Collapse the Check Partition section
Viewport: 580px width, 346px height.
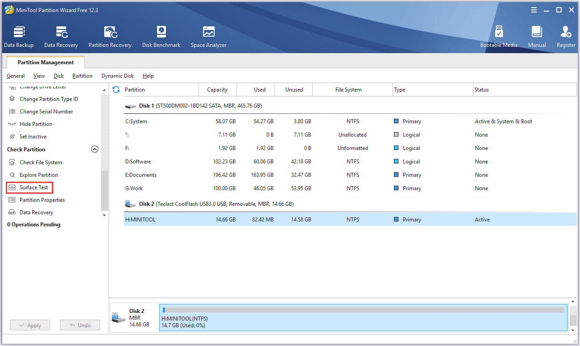coord(95,150)
